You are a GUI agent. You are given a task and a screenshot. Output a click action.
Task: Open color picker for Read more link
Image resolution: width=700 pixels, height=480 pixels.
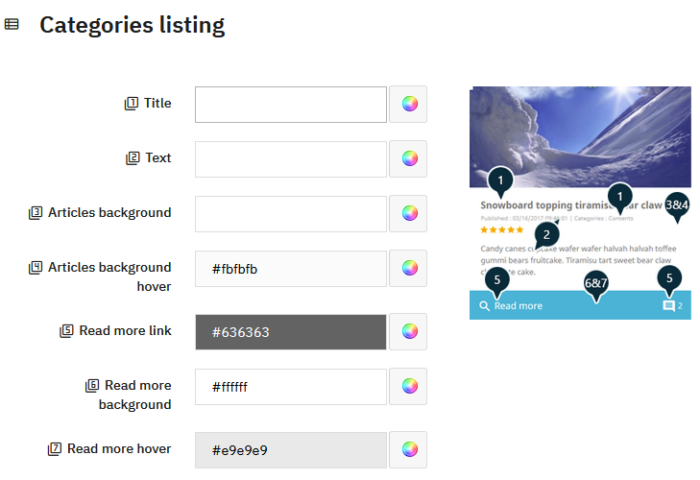[x=409, y=332]
